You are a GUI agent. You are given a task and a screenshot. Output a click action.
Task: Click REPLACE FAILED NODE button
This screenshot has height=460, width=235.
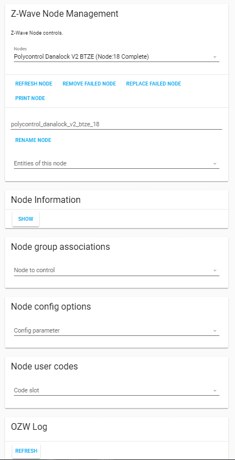(154, 84)
